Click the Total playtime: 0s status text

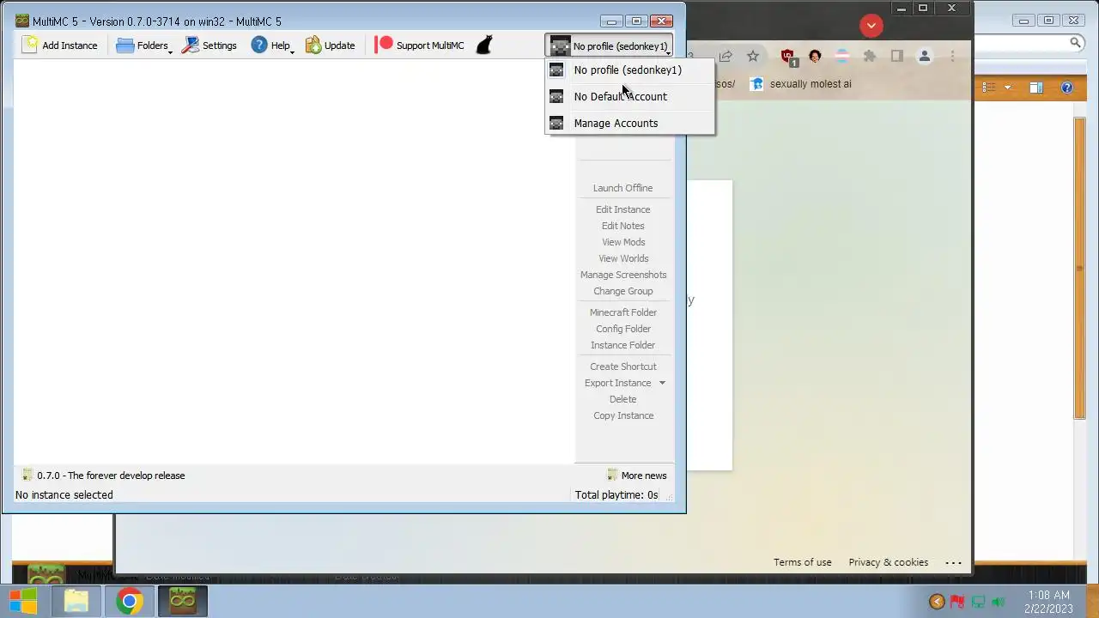pyautogui.click(x=616, y=495)
